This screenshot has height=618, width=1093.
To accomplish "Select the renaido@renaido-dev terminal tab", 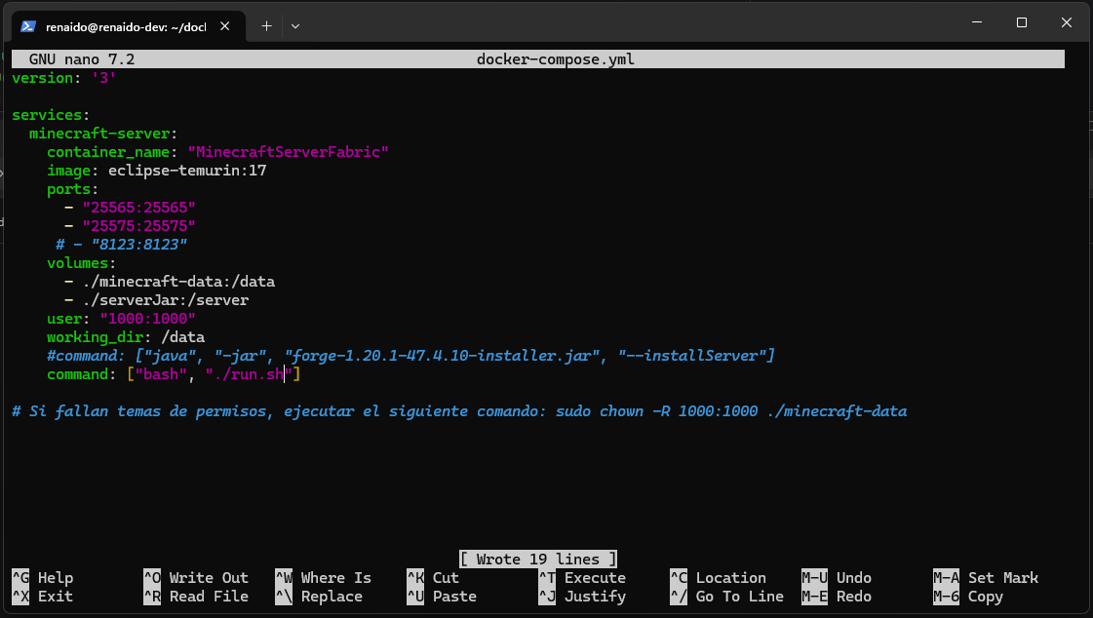I will (129, 25).
